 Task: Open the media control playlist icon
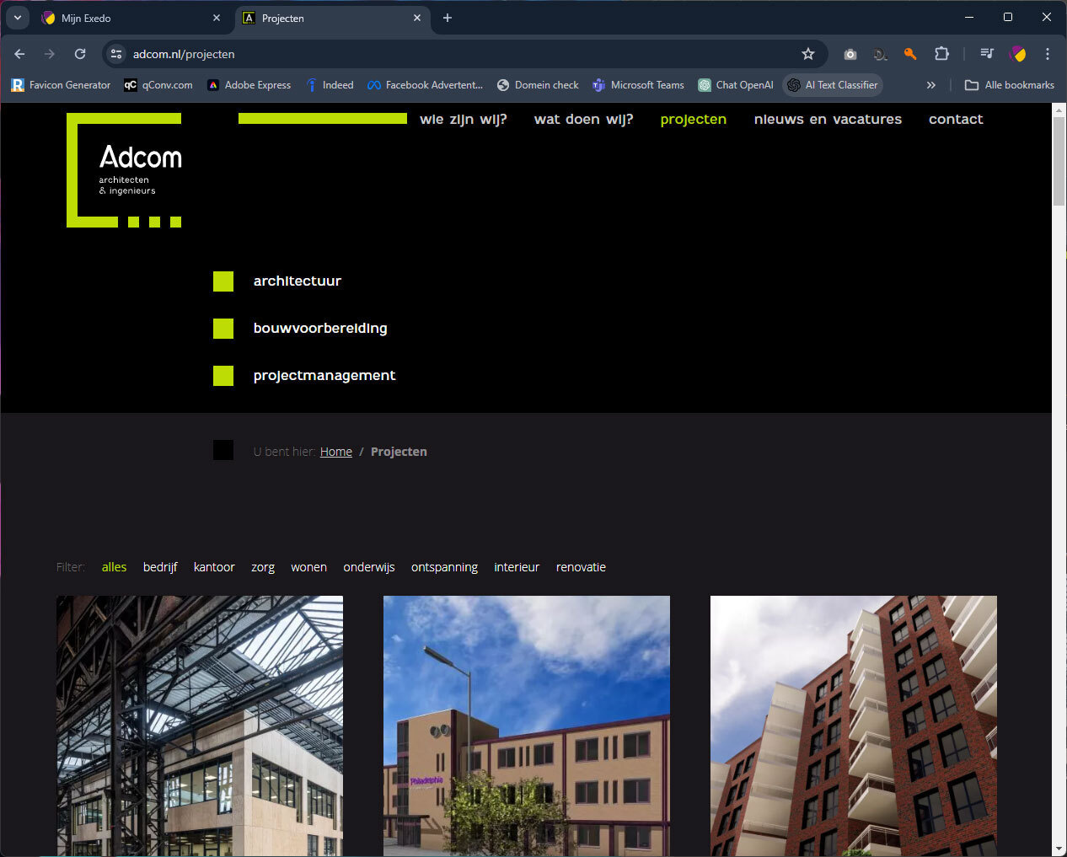tap(987, 54)
